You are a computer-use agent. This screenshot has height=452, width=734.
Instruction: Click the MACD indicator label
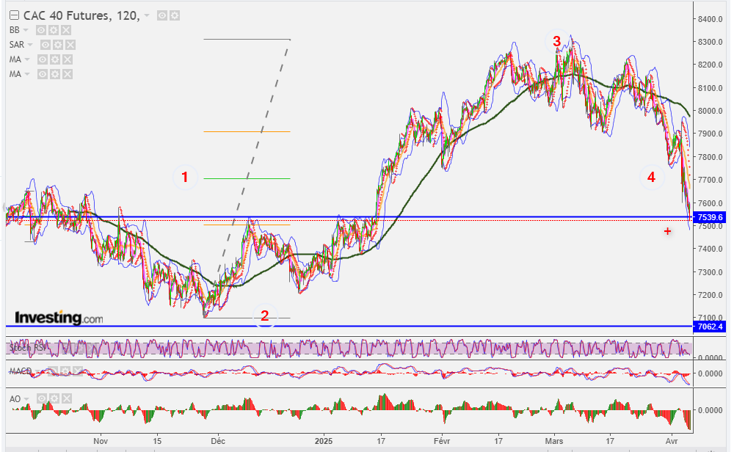point(20,371)
